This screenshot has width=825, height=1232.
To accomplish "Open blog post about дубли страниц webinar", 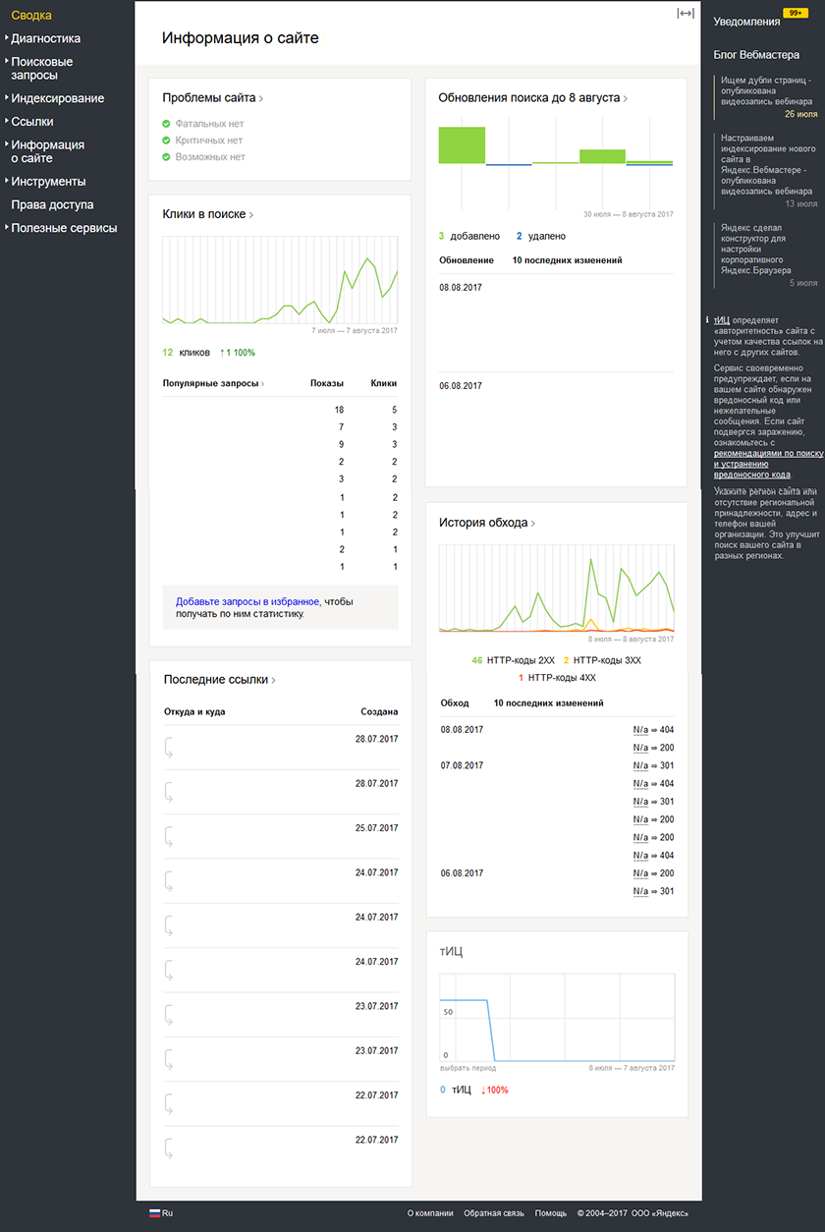I will click(x=766, y=90).
